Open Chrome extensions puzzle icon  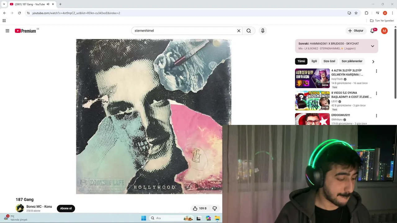pyautogui.click(x=366, y=13)
